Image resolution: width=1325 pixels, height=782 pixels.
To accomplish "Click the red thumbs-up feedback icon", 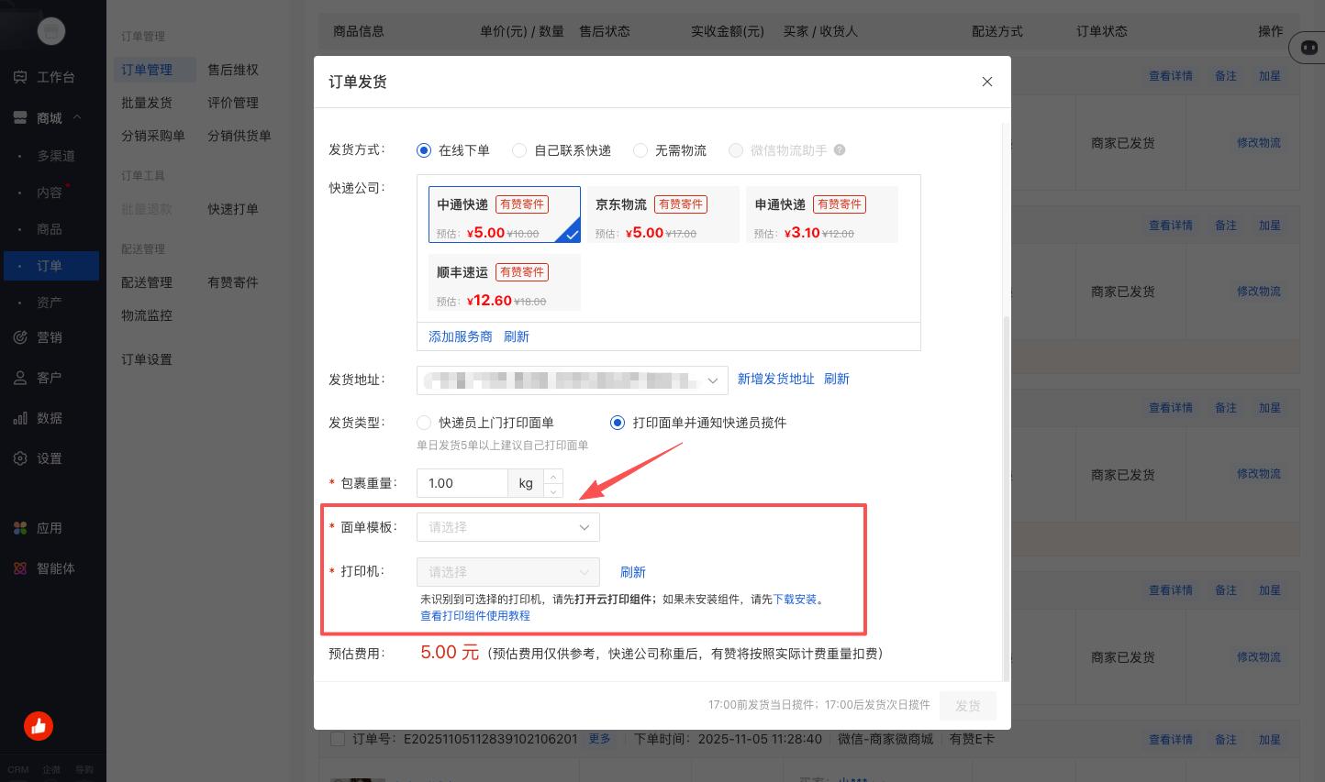I will point(39,726).
